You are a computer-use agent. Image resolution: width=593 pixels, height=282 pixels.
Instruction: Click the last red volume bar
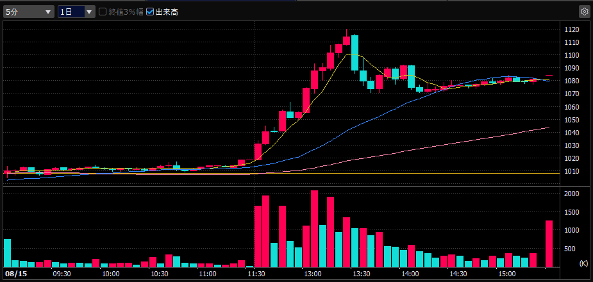coord(549,244)
